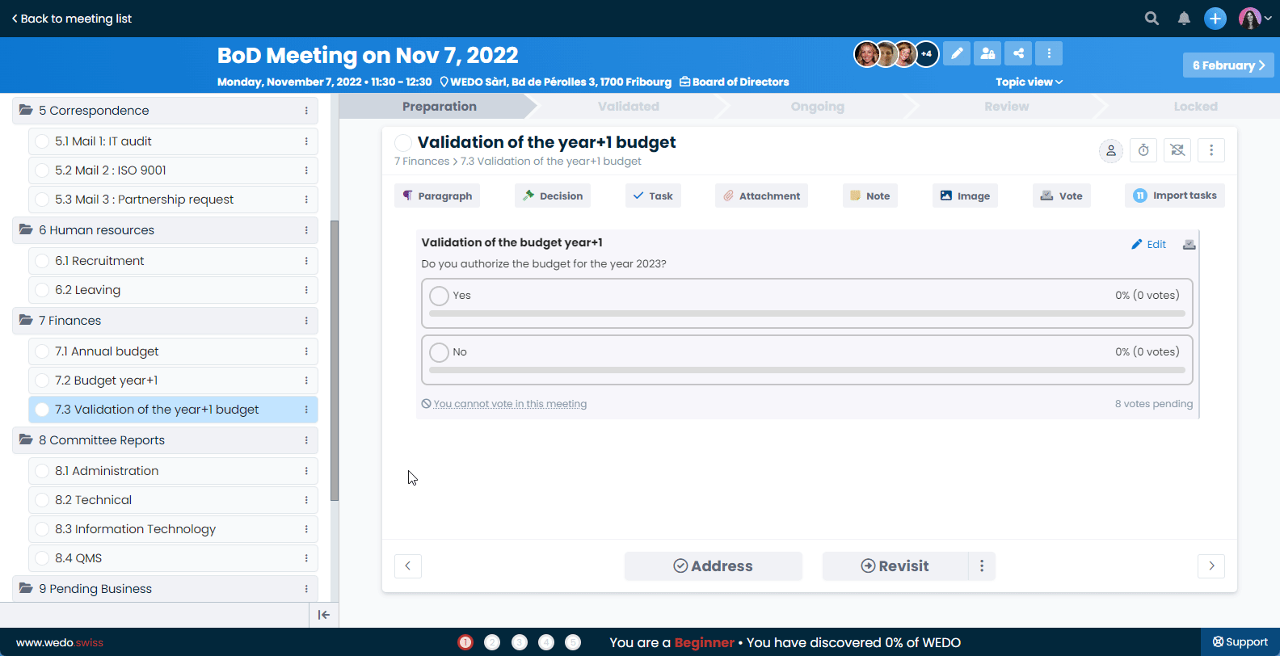Add a Vote block
1280x656 pixels.
[x=1062, y=196]
